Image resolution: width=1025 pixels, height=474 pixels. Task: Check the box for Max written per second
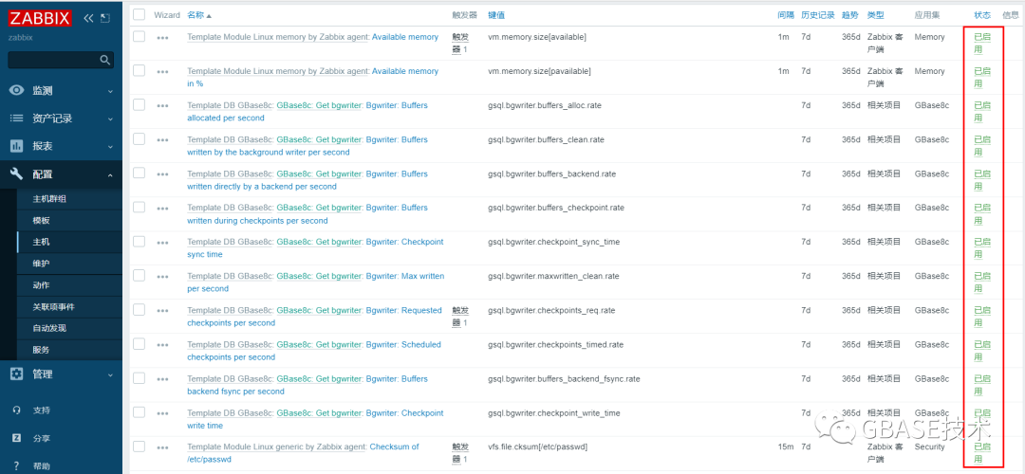coord(139,276)
